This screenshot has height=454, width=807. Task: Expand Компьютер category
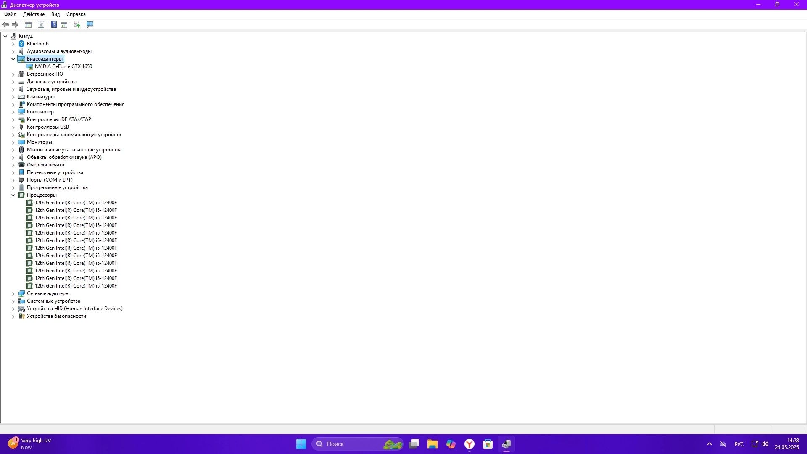tap(13, 112)
